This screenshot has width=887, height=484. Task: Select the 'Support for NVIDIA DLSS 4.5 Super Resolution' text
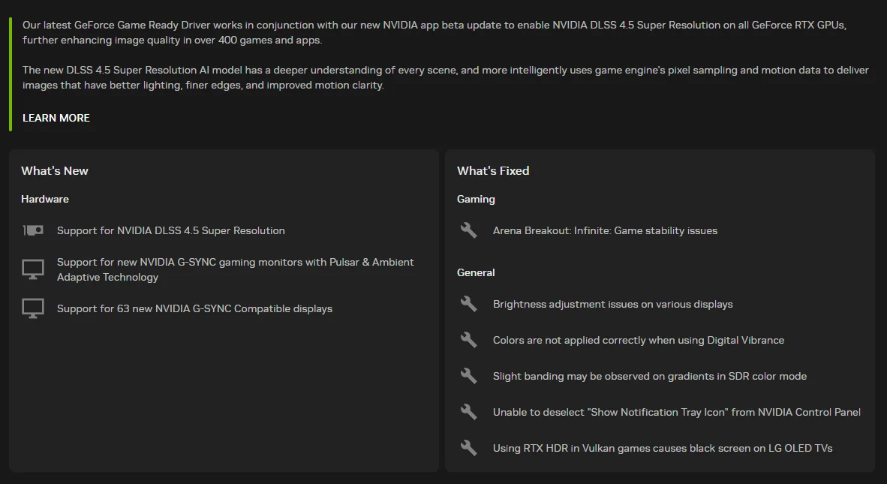point(171,230)
